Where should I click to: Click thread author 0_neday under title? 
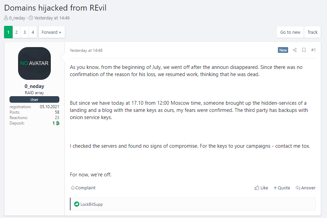coord(17,18)
